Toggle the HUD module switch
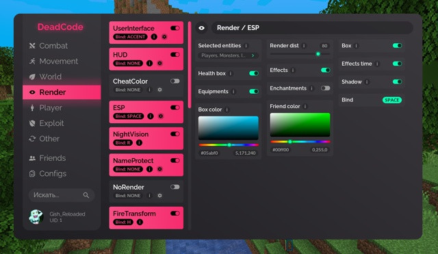 point(175,55)
